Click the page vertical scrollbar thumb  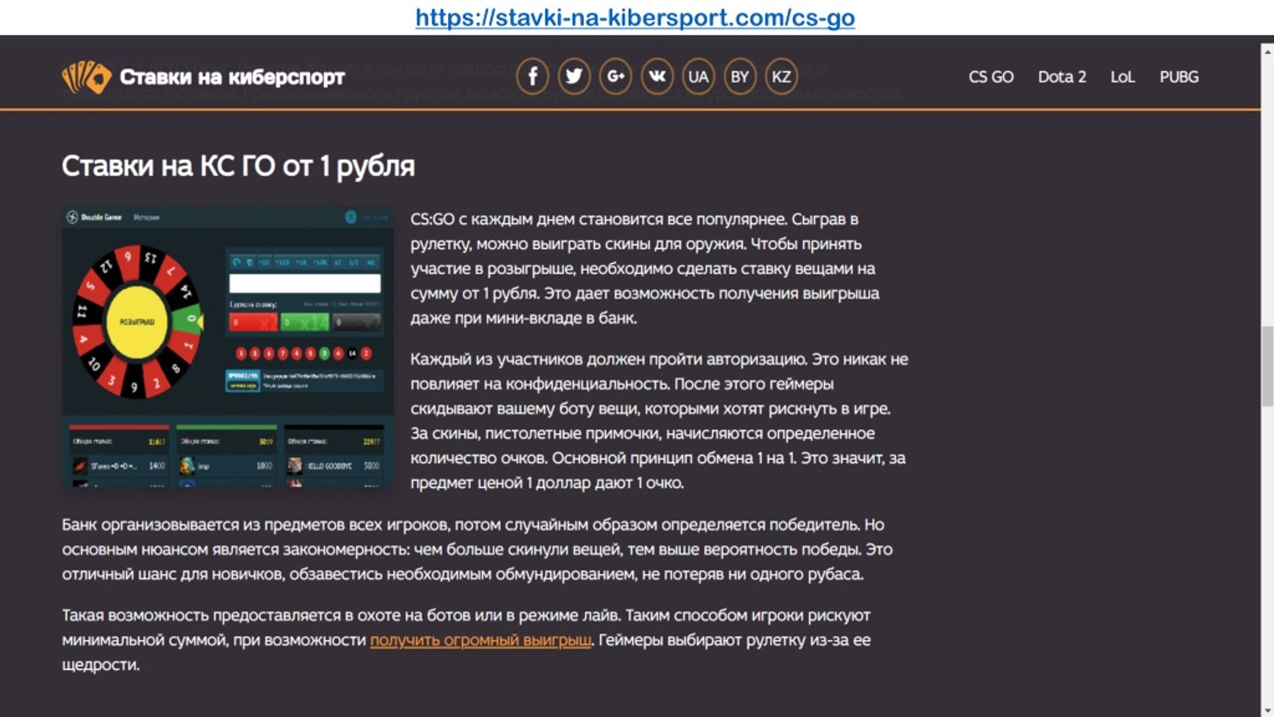(1267, 366)
